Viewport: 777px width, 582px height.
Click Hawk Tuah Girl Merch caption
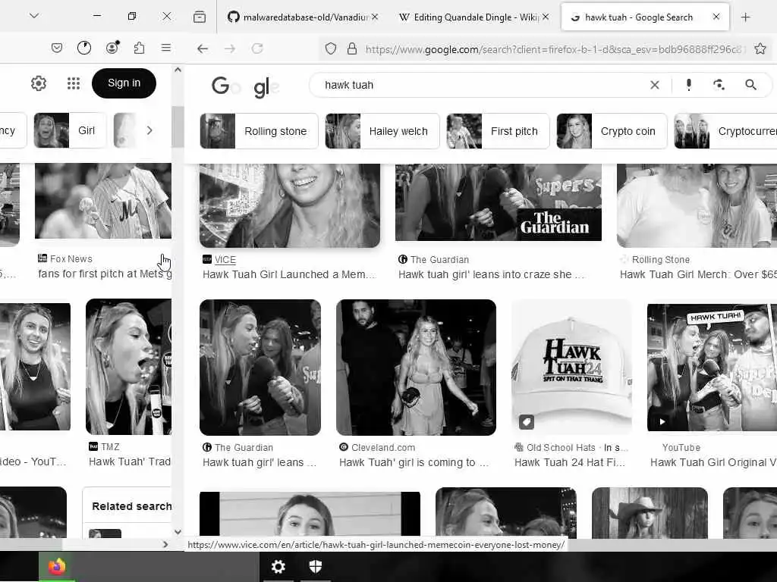point(698,274)
